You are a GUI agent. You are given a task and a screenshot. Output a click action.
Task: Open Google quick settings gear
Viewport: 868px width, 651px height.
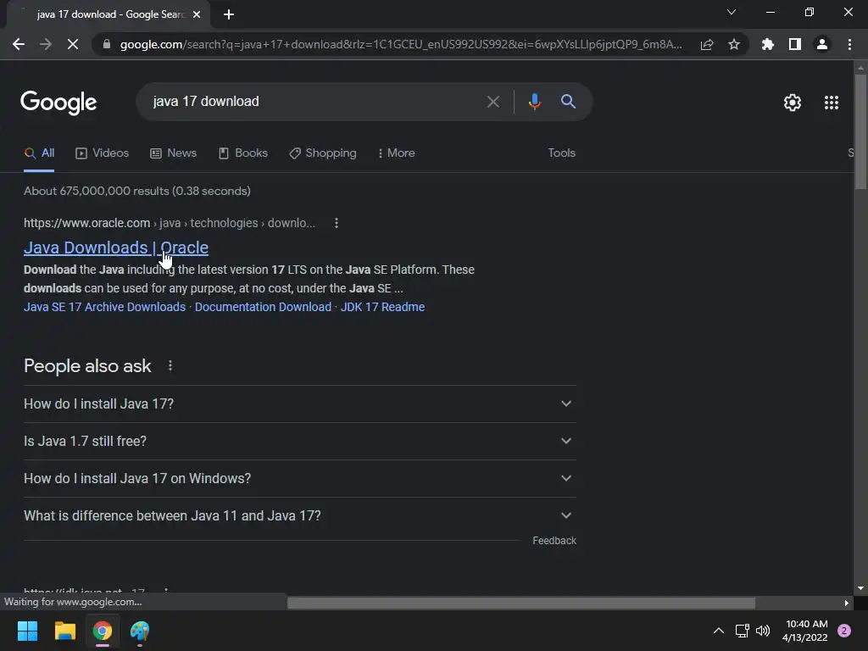point(793,103)
